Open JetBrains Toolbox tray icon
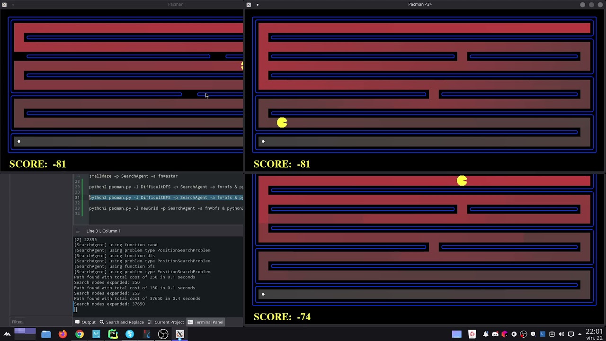 504,334
